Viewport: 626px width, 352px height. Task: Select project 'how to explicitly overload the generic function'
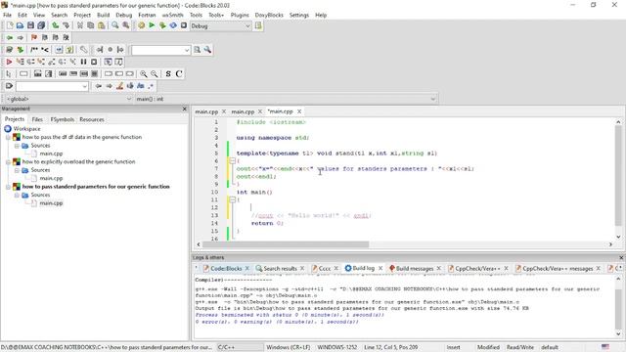coord(78,162)
